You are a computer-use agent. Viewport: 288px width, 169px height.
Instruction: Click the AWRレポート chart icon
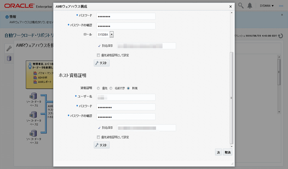(x=35, y=82)
